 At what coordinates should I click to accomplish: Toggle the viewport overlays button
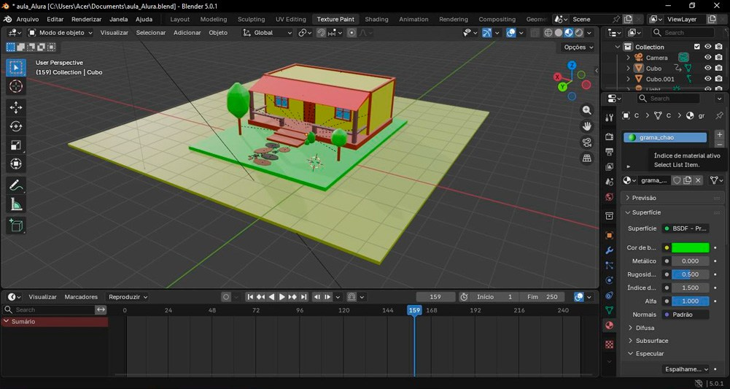point(511,33)
